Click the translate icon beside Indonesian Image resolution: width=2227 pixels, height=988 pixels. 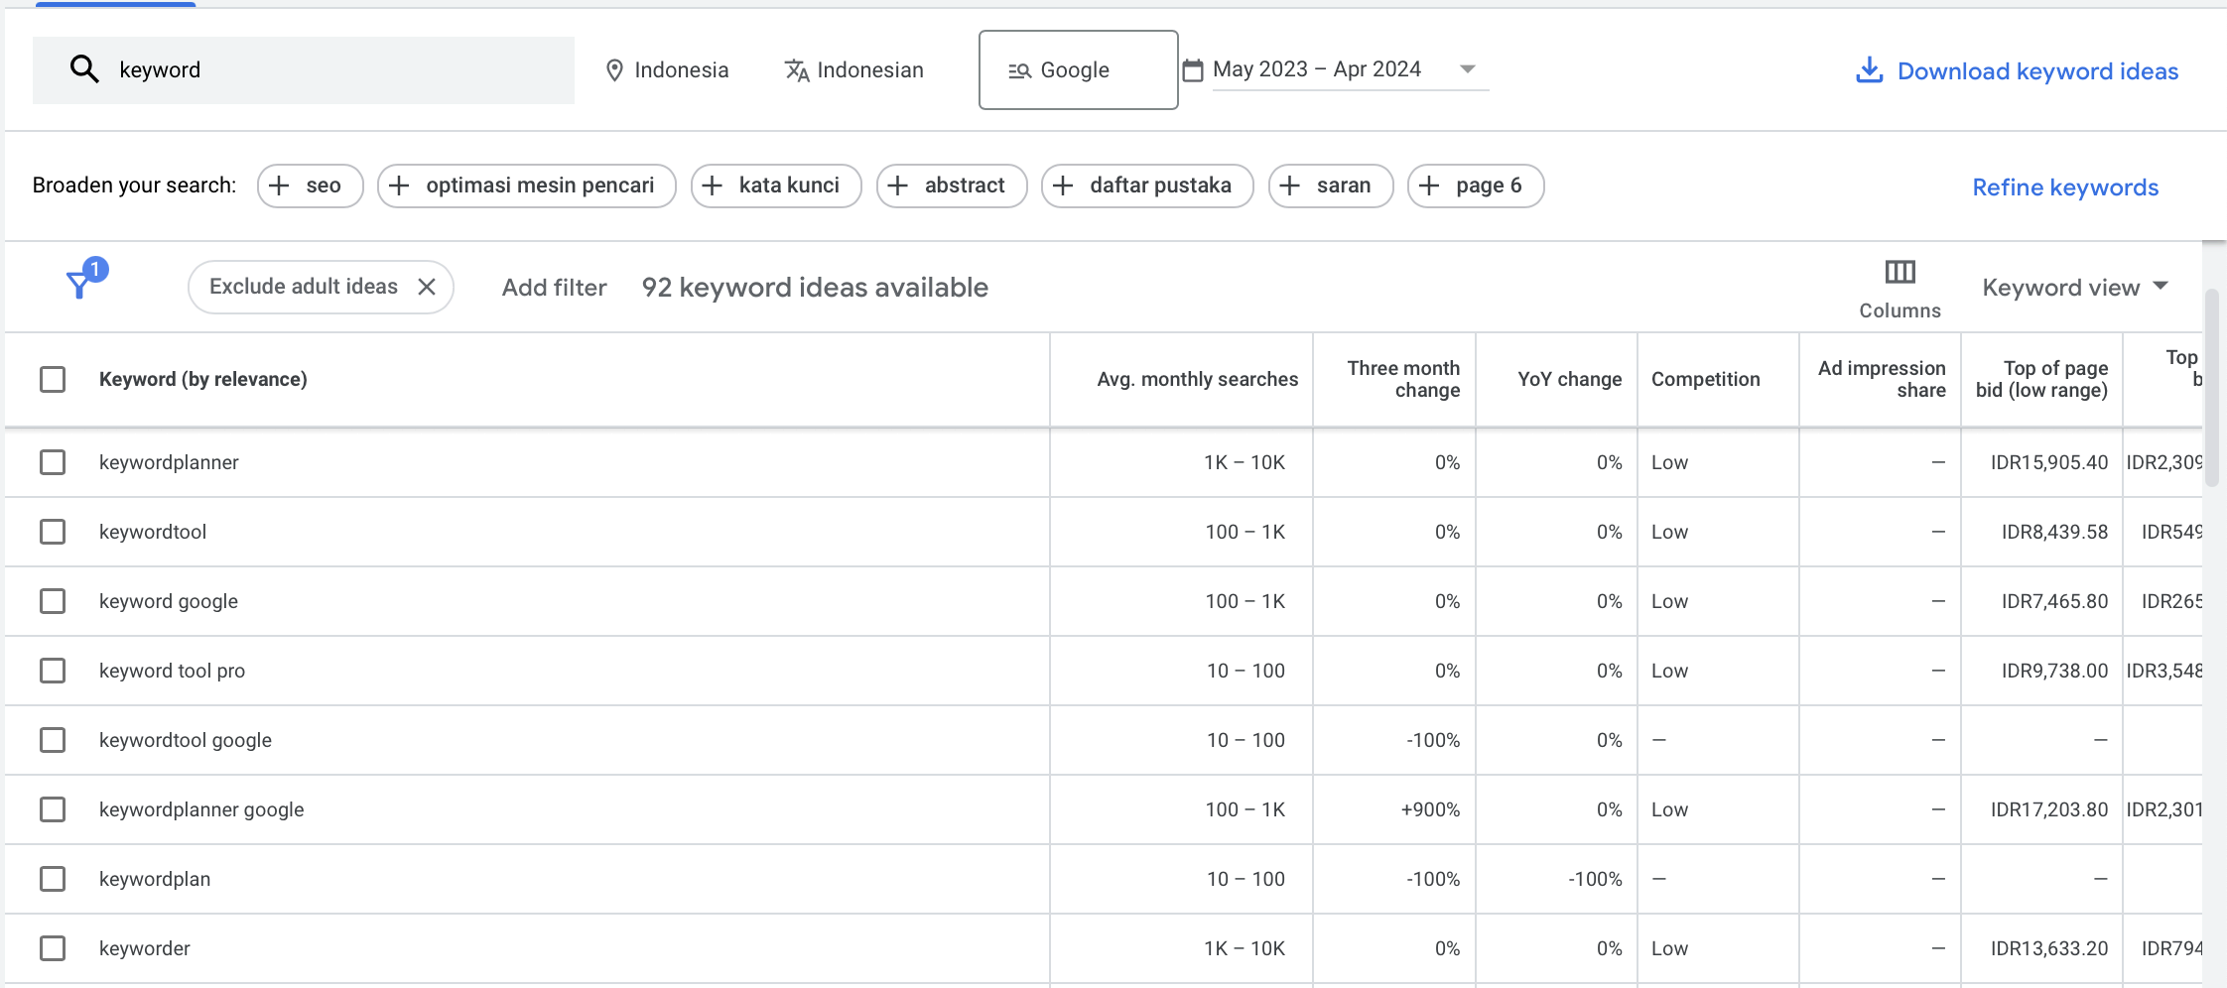click(796, 69)
